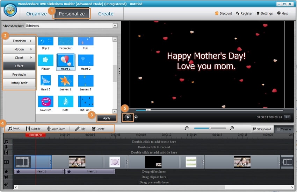Image resolution: width=297 pixels, height=192 pixels.
Task: Click the pre-audio speaker track icon
Action: tap(6, 185)
